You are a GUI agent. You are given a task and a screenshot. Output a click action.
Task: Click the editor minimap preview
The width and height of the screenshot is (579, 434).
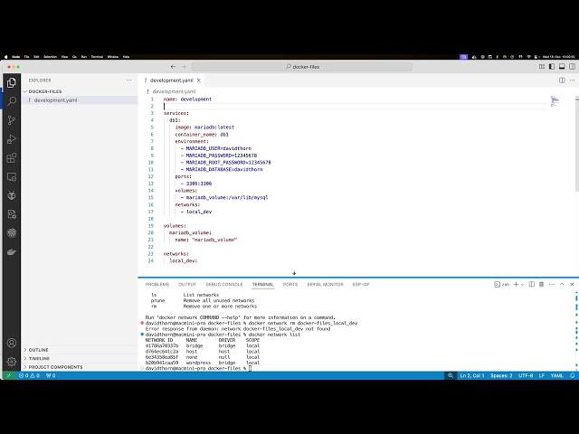pyautogui.click(x=554, y=101)
